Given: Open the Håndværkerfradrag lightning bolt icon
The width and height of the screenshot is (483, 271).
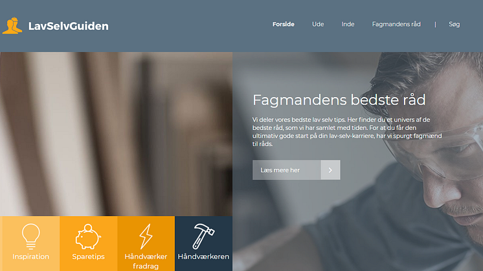Looking at the screenshot, I should coord(146,236).
